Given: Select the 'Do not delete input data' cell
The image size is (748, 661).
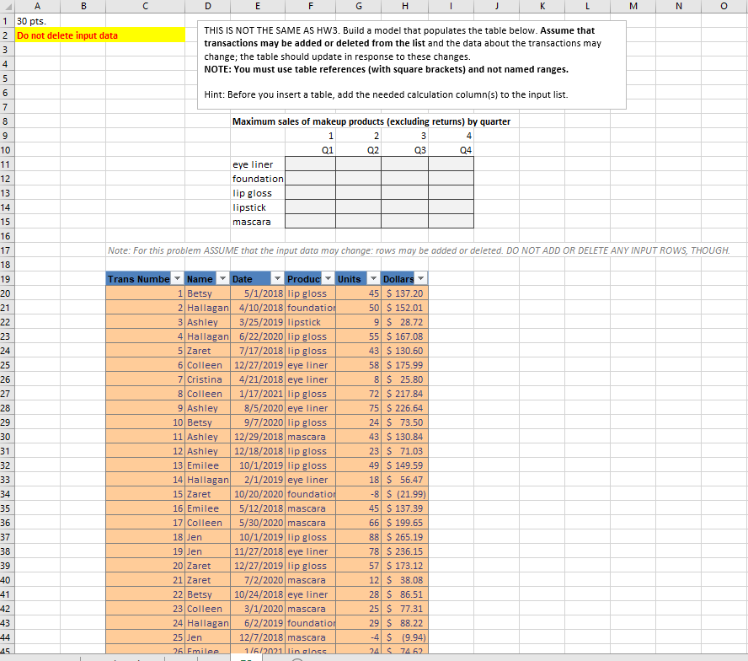Looking at the screenshot, I should [100, 35].
